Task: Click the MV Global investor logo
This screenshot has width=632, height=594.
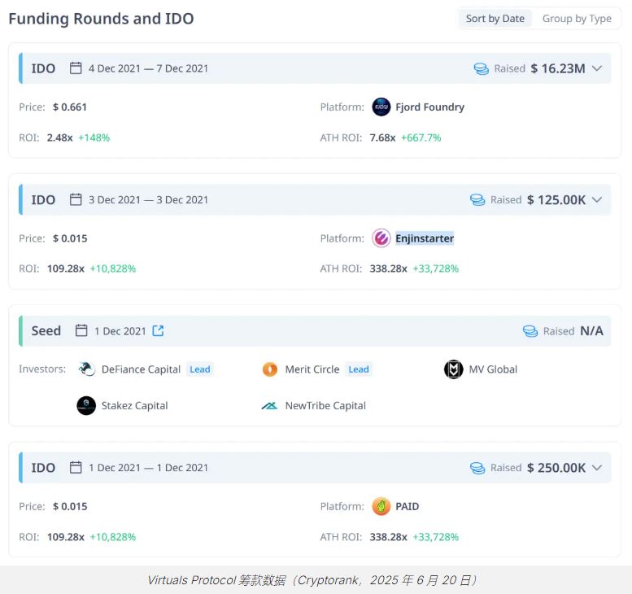Action: point(453,369)
